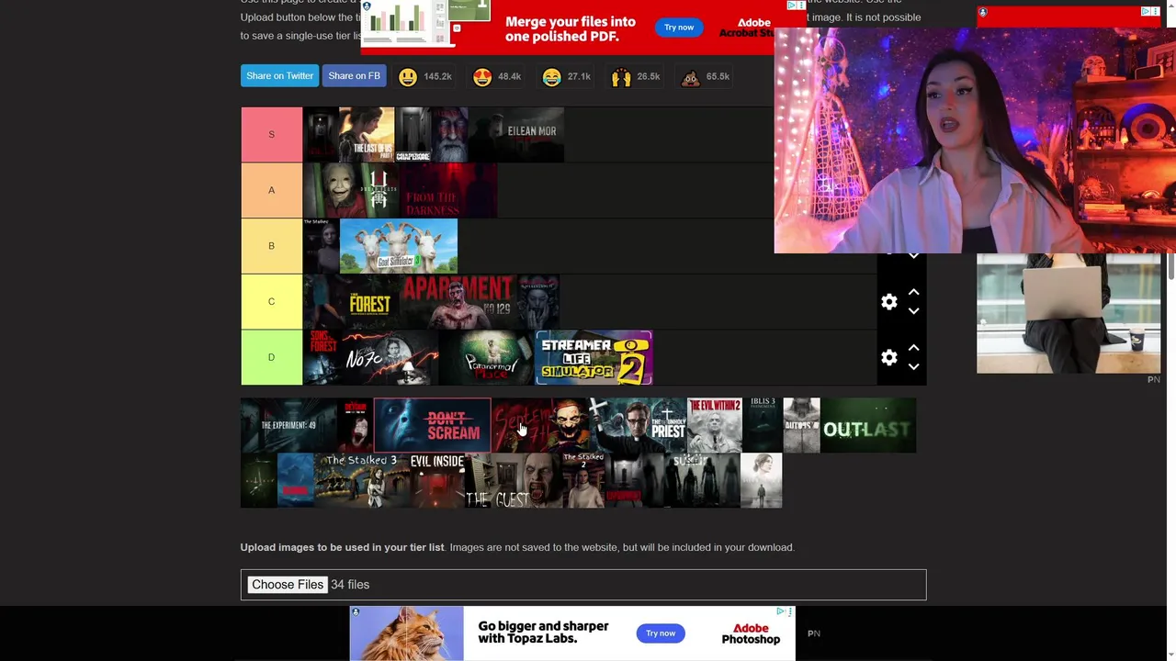Select Paranormal Place thumbnail
This screenshot has height=661, width=1176.
click(x=487, y=357)
